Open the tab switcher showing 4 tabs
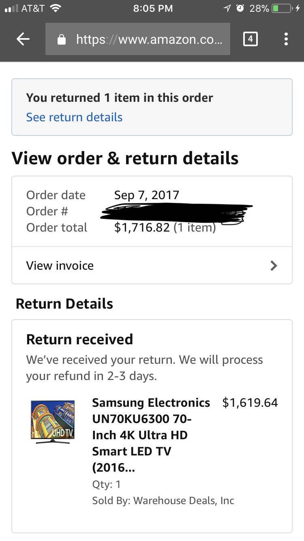304x541 pixels. coord(250,39)
